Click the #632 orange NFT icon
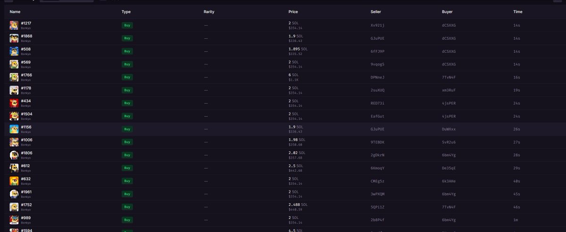The image size is (566, 232). 14,181
